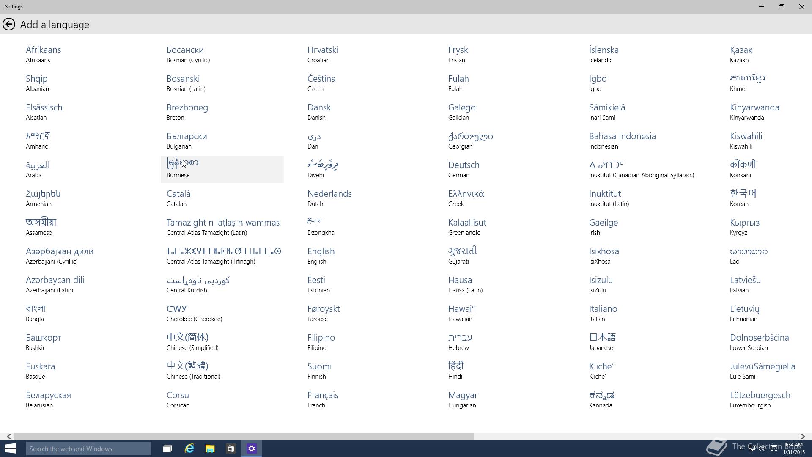Show hidden system tray icons

(x=741, y=449)
